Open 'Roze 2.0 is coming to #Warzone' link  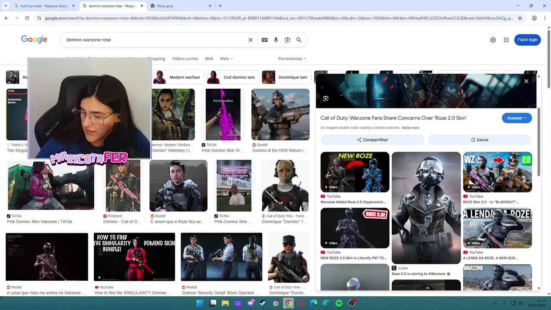421,274
